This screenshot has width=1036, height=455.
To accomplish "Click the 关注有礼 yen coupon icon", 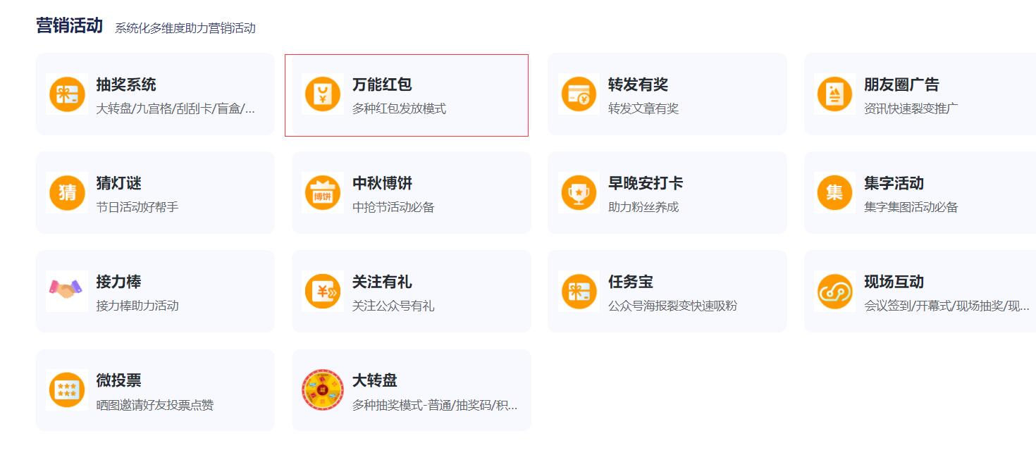I will point(323,291).
